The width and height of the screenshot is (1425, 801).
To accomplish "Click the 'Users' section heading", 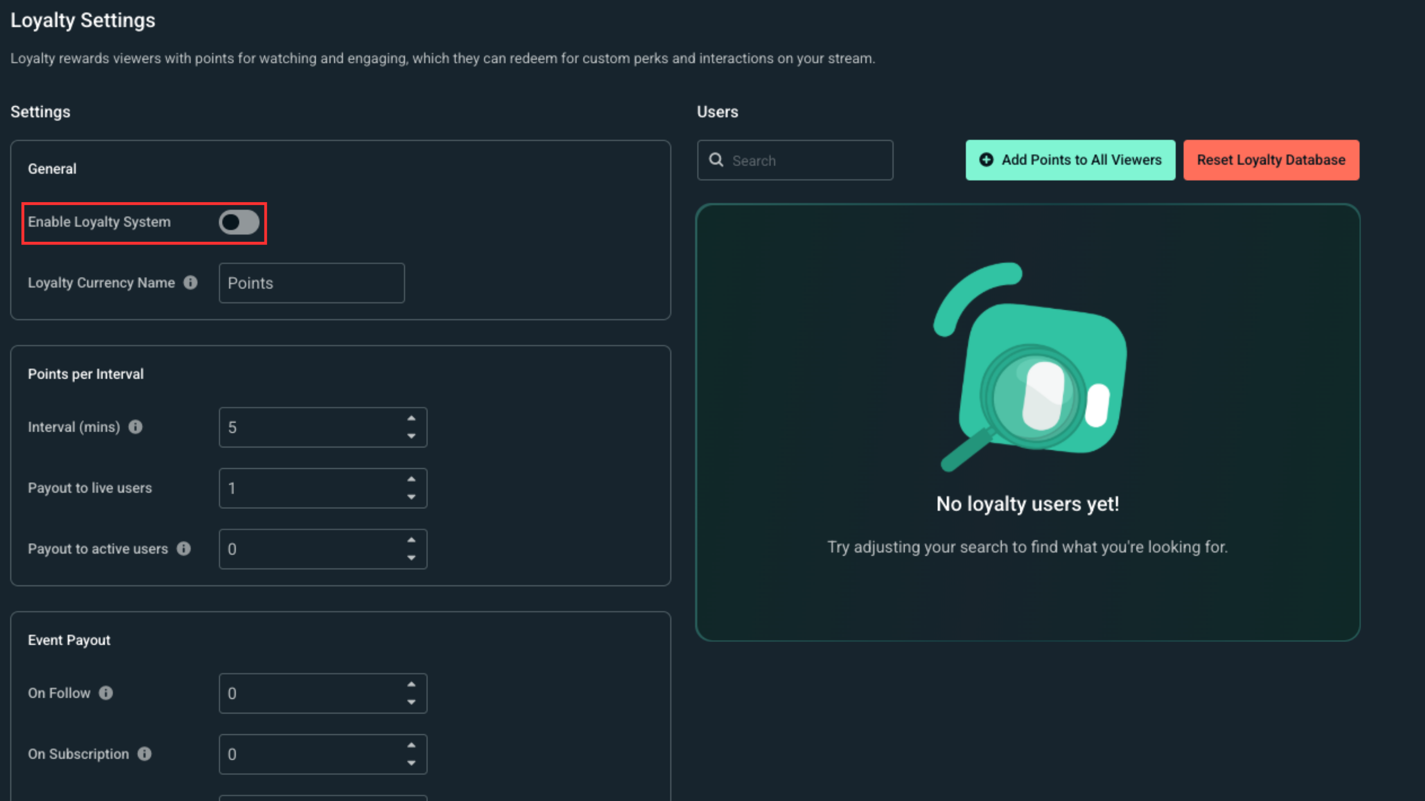I will click(x=718, y=112).
